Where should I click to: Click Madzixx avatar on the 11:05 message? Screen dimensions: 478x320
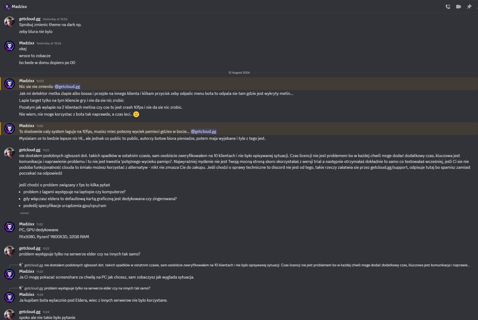[10, 129]
